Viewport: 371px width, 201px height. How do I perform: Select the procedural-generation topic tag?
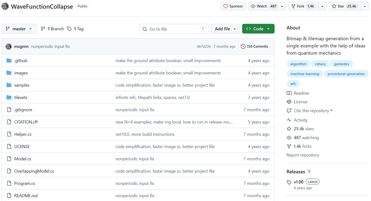click(346, 74)
